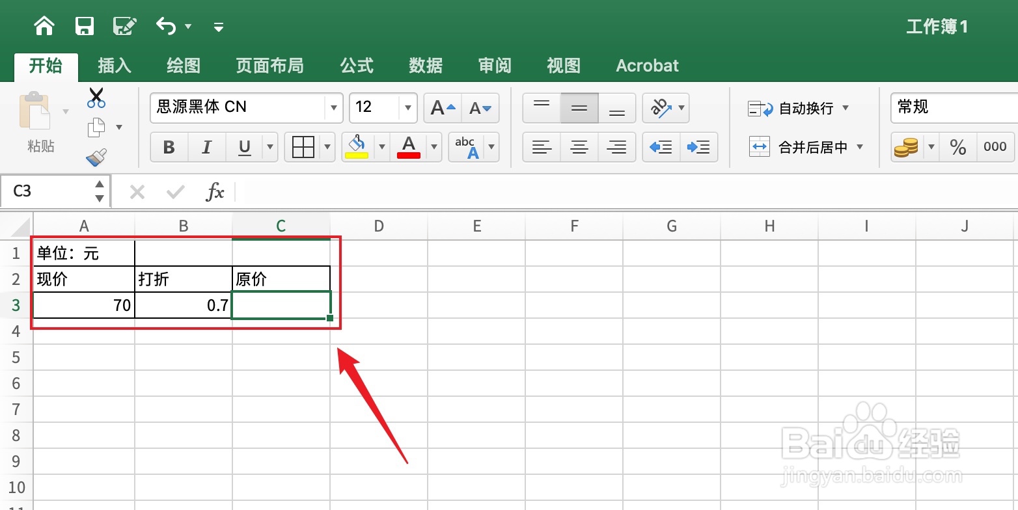Align text to top
This screenshot has height=510, width=1018.
[542, 108]
